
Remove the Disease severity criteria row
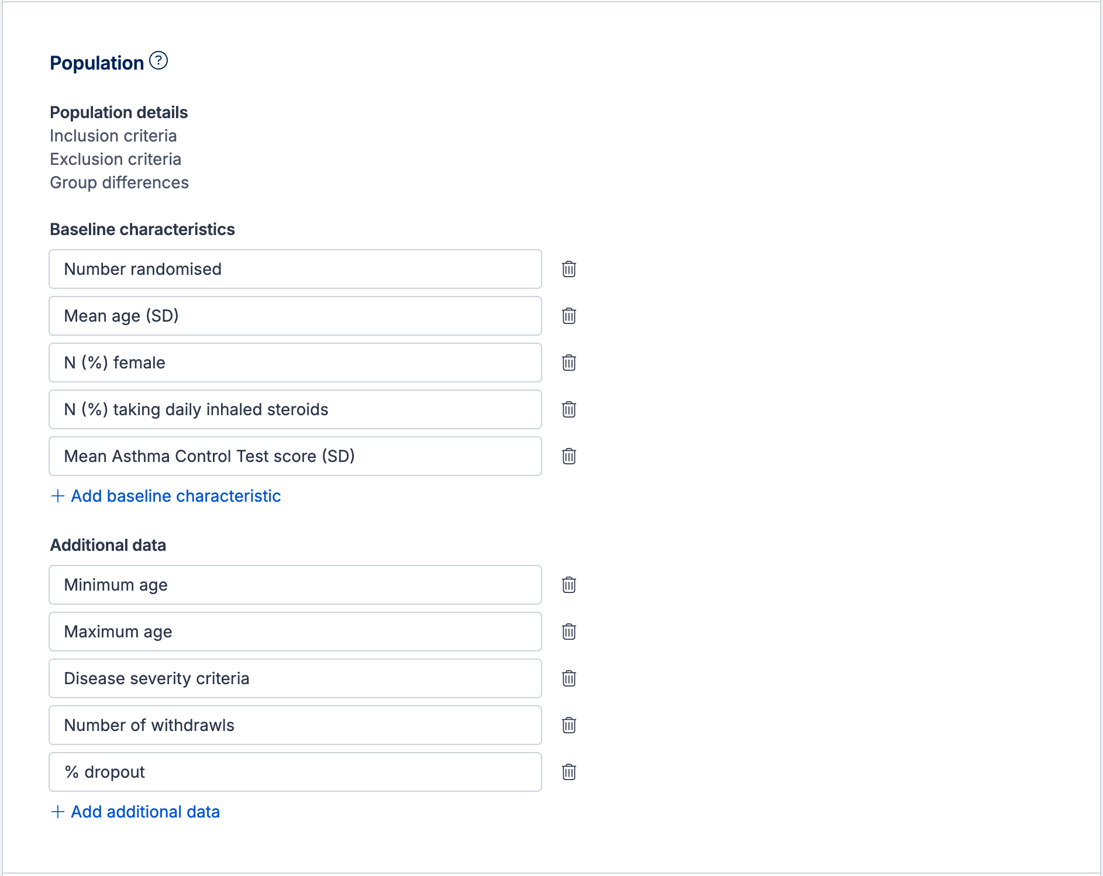click(x=569, y=678)
